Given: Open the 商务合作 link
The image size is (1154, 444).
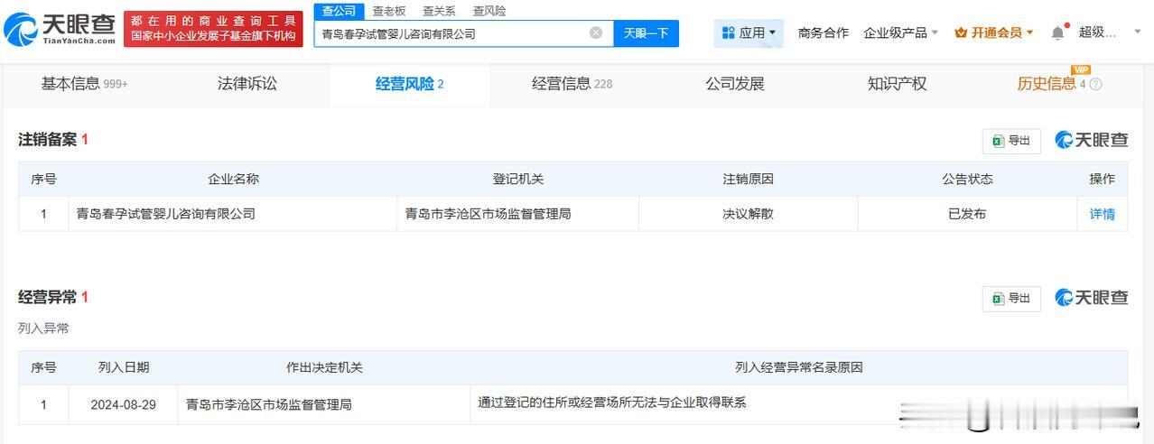Looking at the screenshot, I should [824, 32].
